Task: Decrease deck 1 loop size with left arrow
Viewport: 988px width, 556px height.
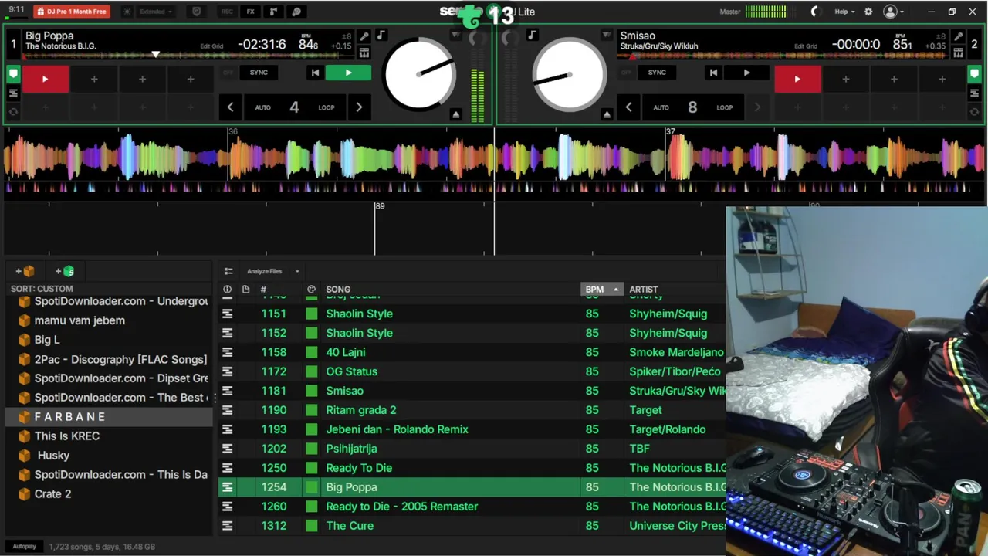Action: tap(230, 107)
